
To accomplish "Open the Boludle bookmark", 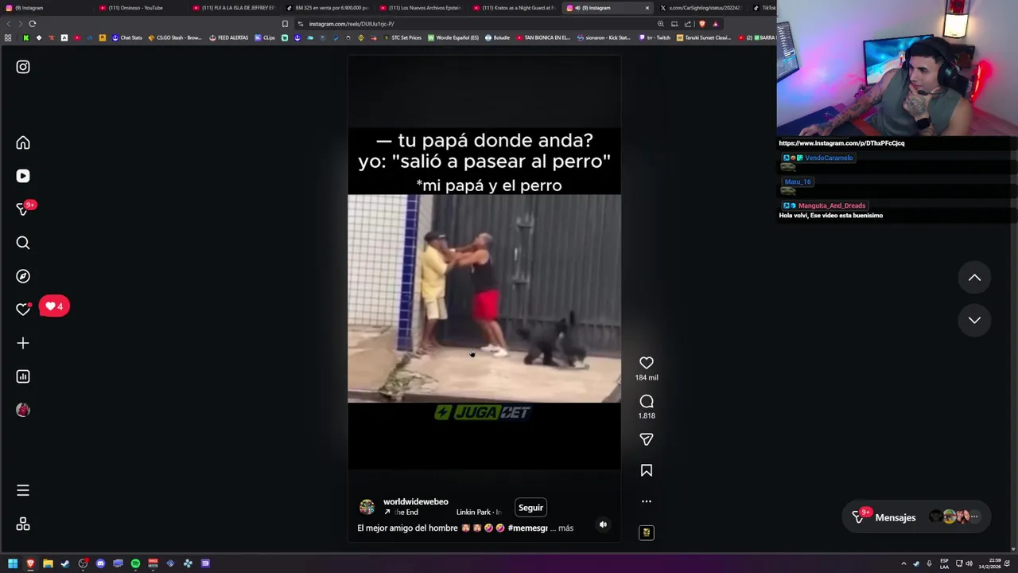I will pos(498,37).
